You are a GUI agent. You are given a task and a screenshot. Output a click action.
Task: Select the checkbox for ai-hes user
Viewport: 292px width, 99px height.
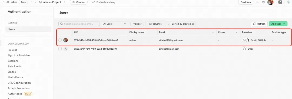point(60,40)
